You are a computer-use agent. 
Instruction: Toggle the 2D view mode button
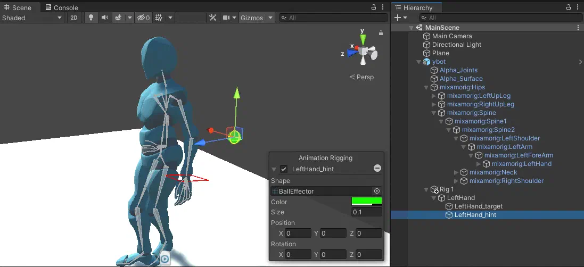(74, 18)
